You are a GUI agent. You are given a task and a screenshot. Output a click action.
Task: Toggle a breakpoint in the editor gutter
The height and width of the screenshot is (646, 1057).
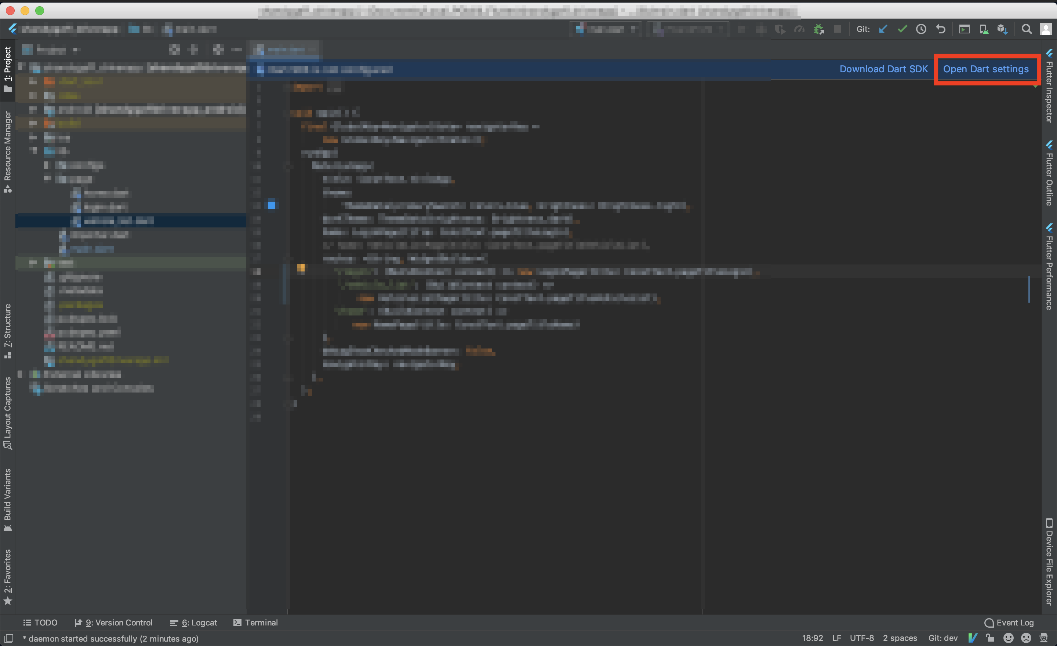click(272, 205)
